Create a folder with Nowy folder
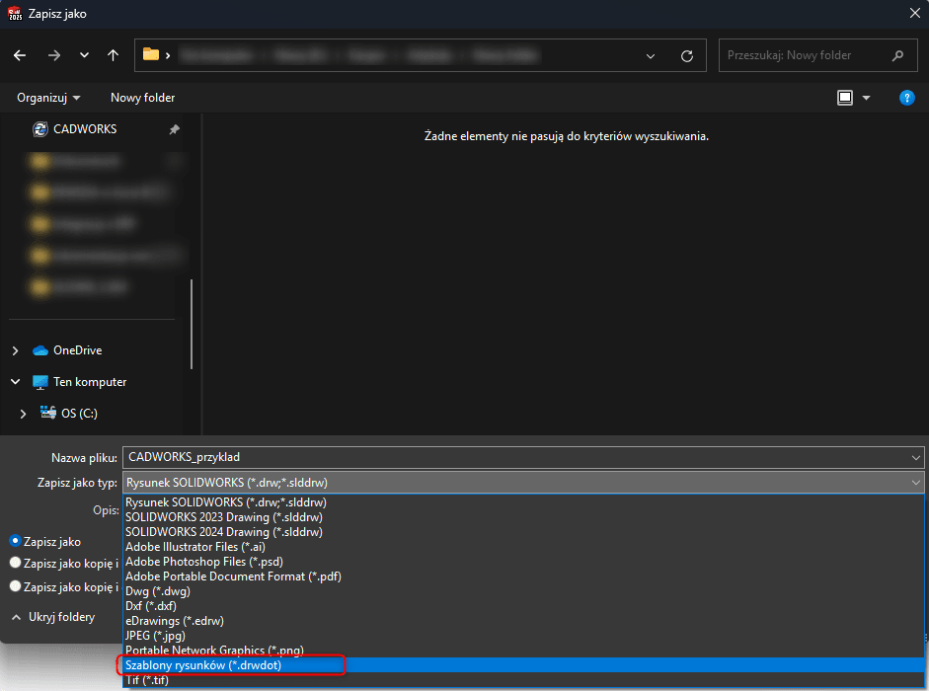Image resolution: width=929 pixels, height=691 pixels. tap(143, 98)
